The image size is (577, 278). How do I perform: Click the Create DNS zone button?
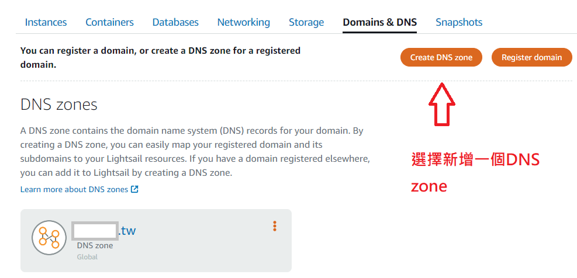[441, 57]
